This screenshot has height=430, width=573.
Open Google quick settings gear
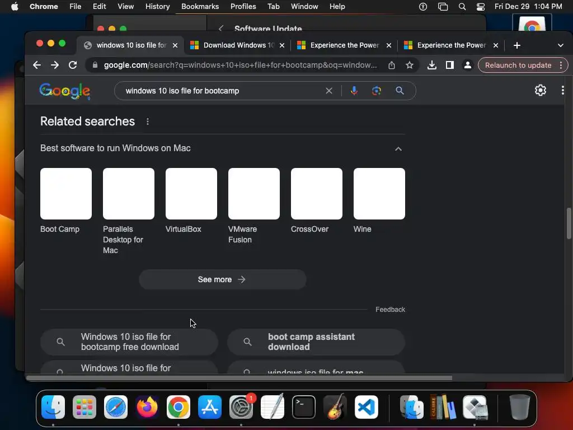540,90
